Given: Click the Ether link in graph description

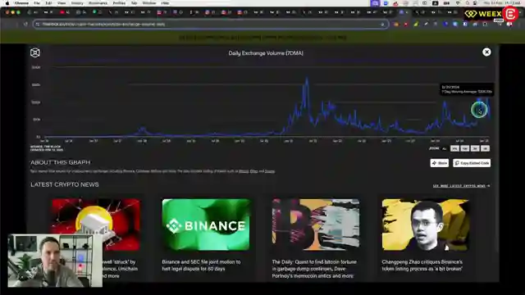Looking at the screenshot, I should point(253,171).
